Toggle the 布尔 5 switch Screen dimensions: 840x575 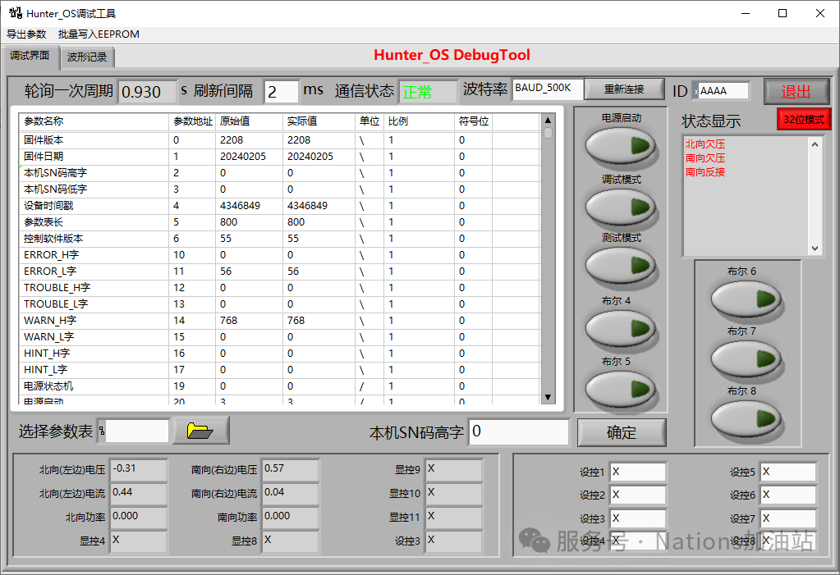(621, 389)
